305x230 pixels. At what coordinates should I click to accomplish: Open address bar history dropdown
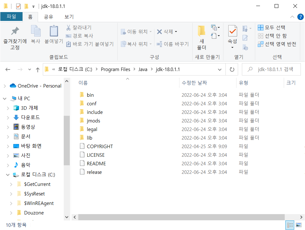tap(220, 69)
